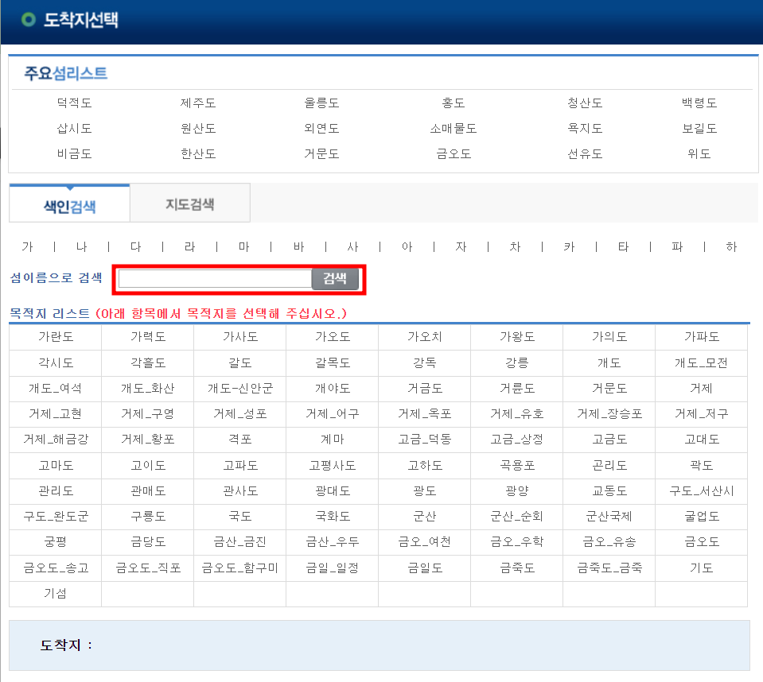Open the 나 consonant index filter
Viewport: 763px width, 682px height.
click(81, 247)
